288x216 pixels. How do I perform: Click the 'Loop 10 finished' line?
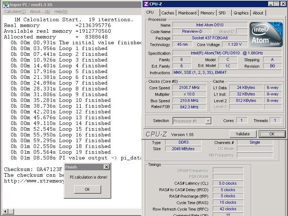click(x=60, y=100)
